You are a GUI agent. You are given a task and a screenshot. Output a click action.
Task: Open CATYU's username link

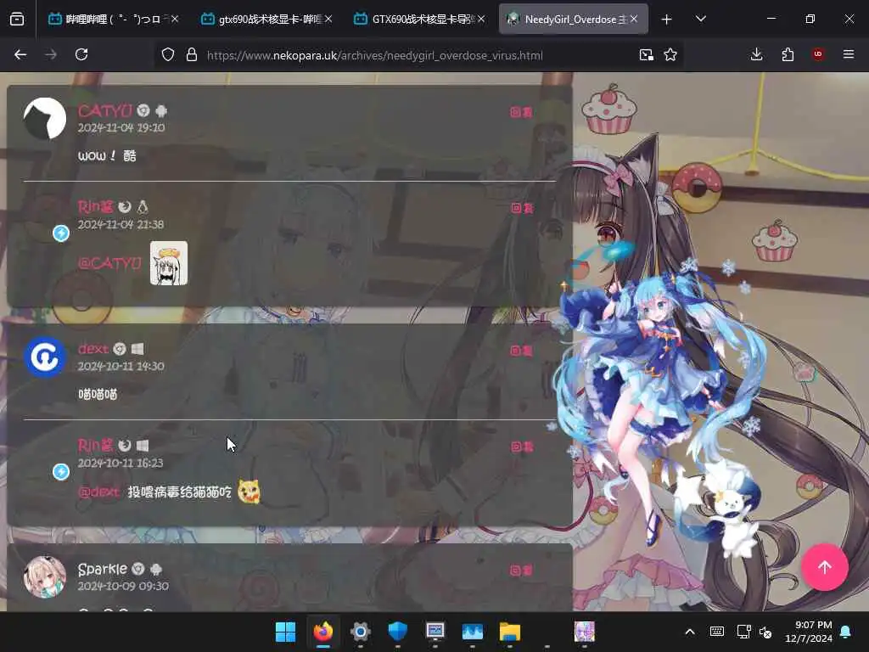coord(104,110)
